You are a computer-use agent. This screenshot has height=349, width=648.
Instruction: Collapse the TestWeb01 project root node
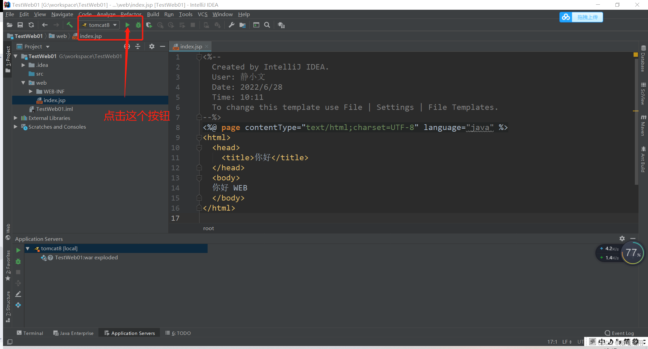click(15, 56)
